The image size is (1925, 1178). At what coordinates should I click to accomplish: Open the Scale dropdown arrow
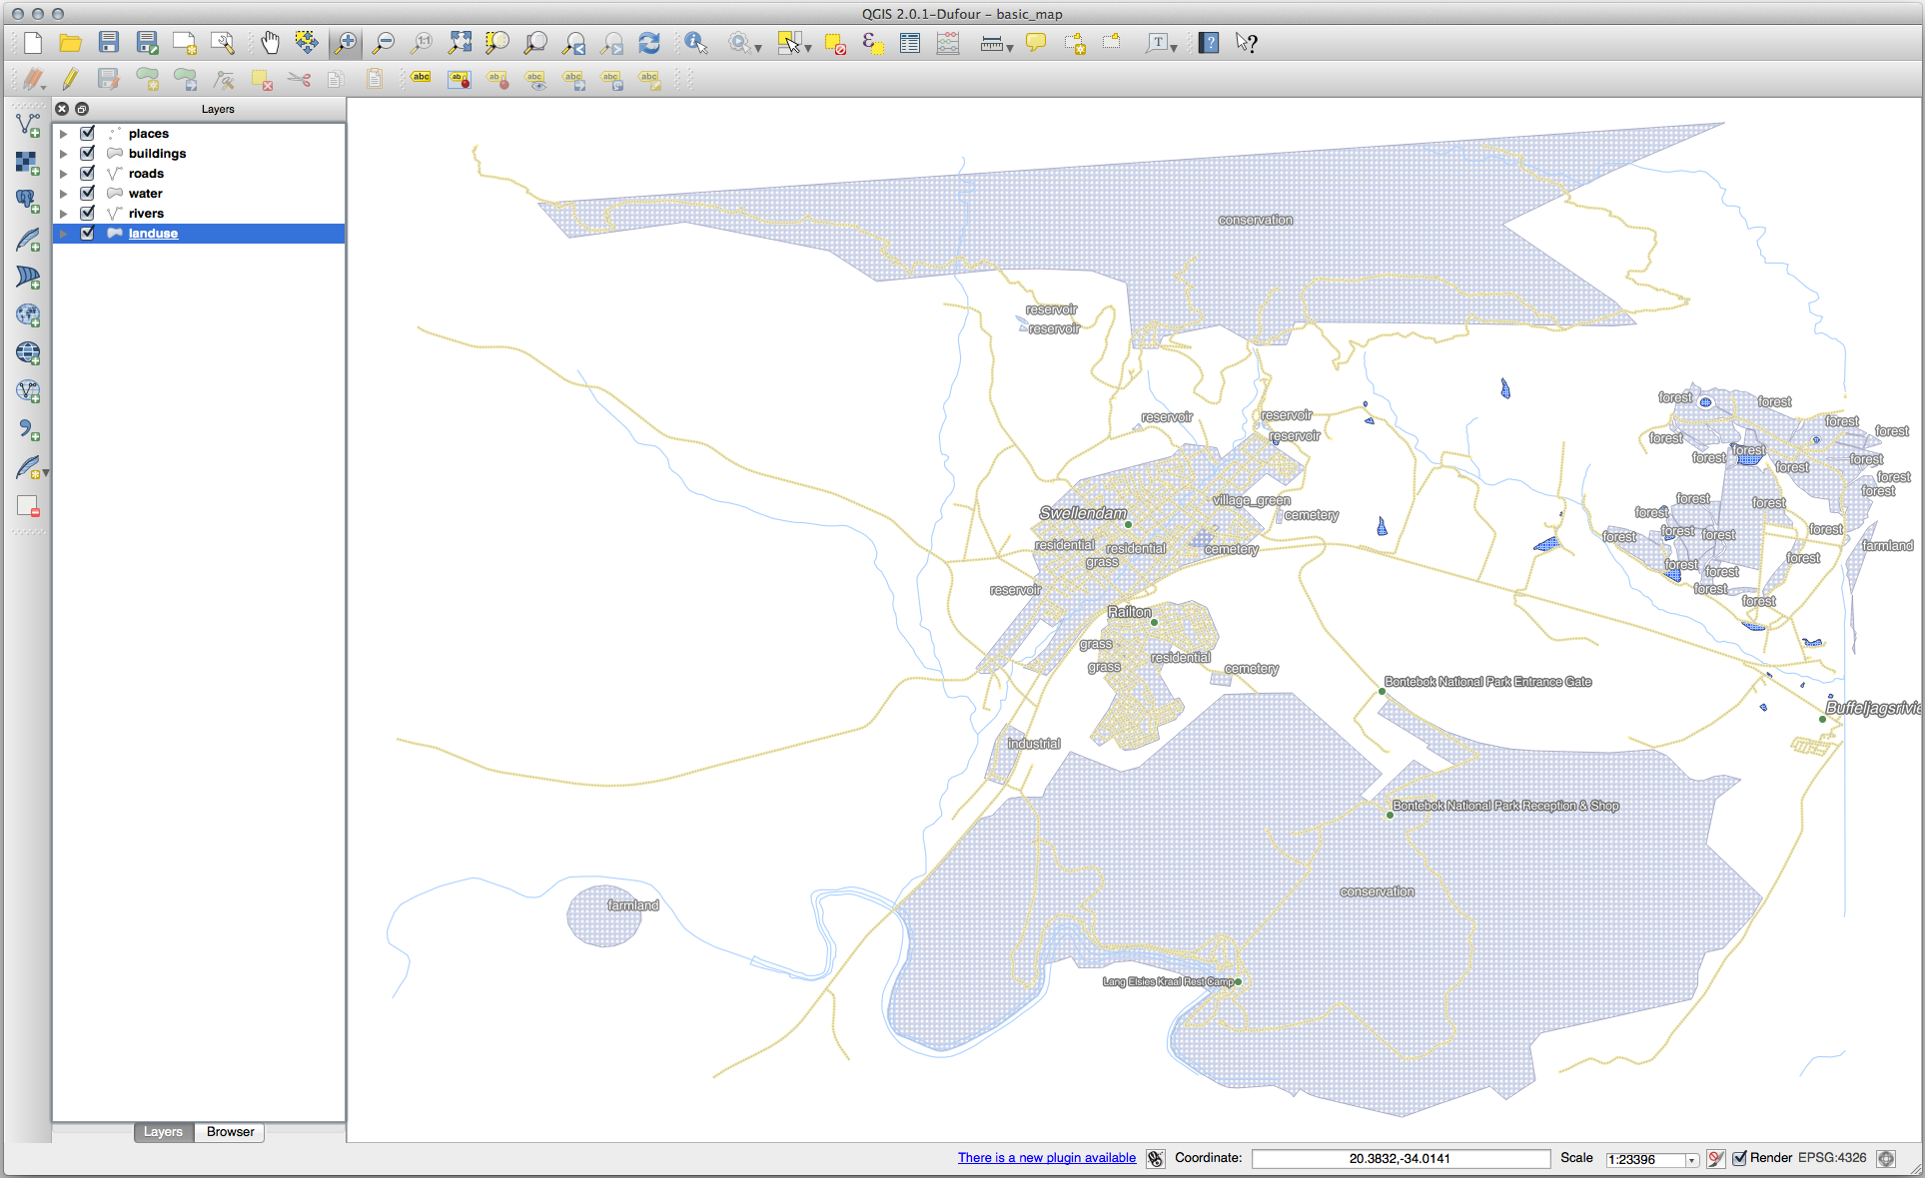pos(1691,1159)
